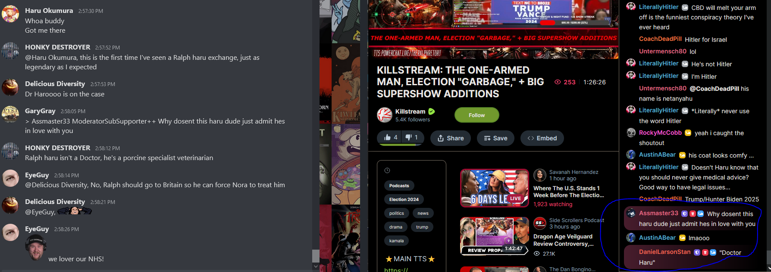Viewport: 771px width, 272px height.
Task: Follow the Killstream channel
Action: coord(476,115)
